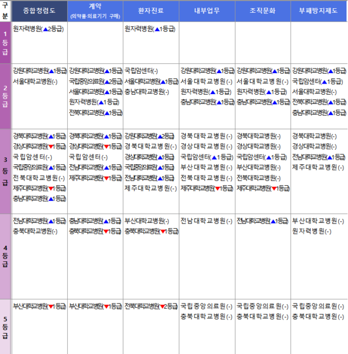This screenshot has height=354, width=348.
Task: Click 국립암센터(-) in 종합청렴도 column
Action: coord(32,157)
